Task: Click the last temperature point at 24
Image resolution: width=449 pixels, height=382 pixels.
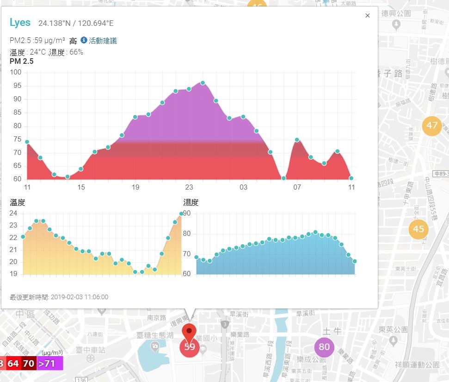Action: pos(181,214)
